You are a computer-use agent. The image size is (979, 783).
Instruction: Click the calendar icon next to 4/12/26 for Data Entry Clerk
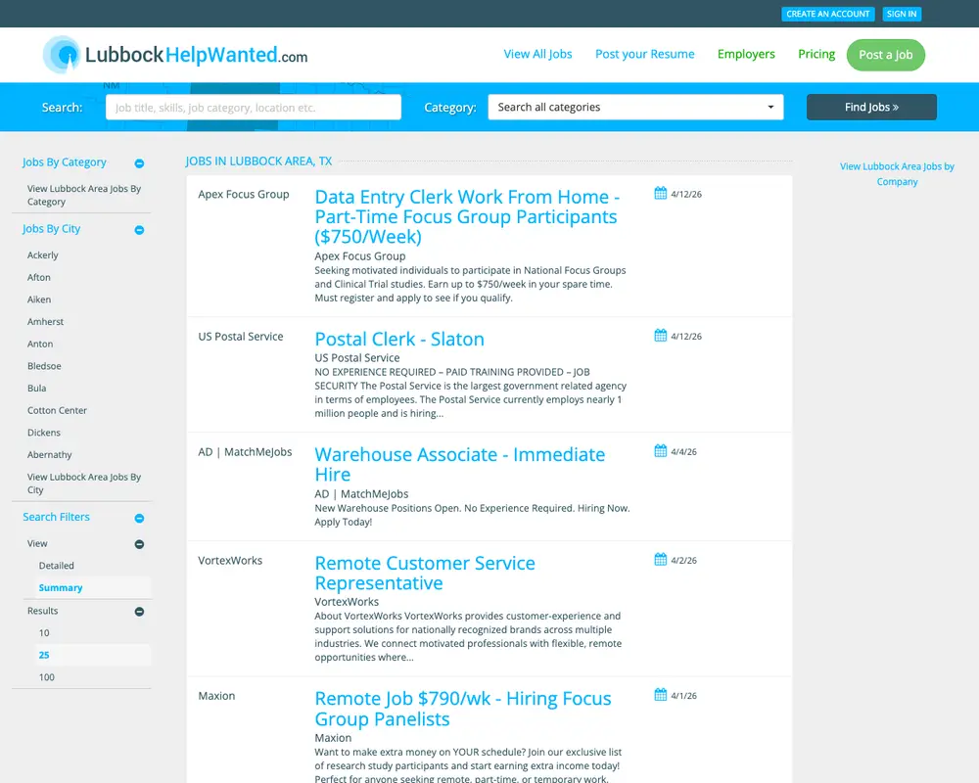tap(660, 193)
